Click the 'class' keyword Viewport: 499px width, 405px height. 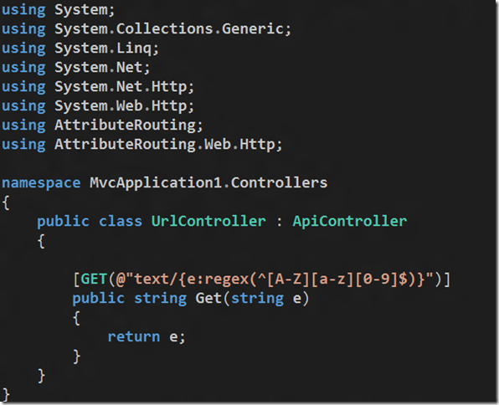pyautogui.click(x=121, y=221)
